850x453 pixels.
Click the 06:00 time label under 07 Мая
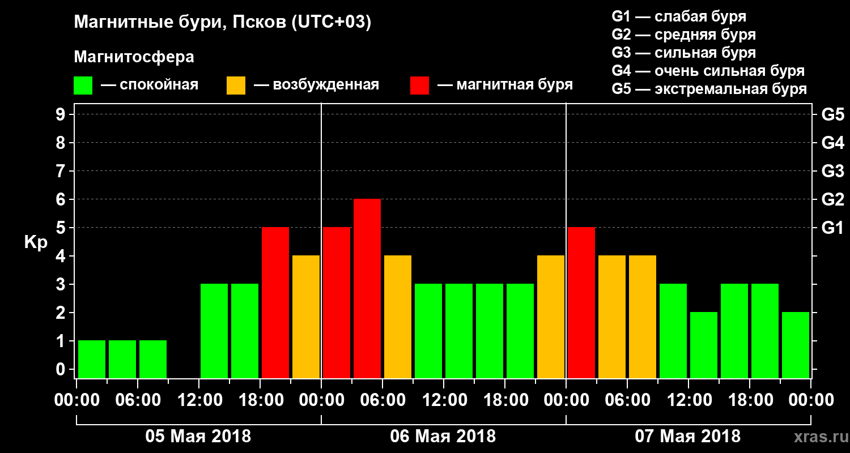pyautogui.click(x=627, y=400)
